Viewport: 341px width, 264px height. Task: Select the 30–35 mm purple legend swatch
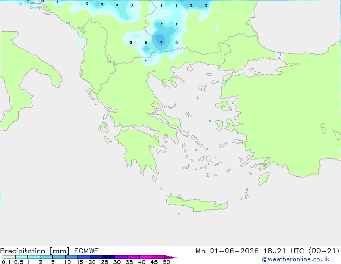[x=121, y=257]
